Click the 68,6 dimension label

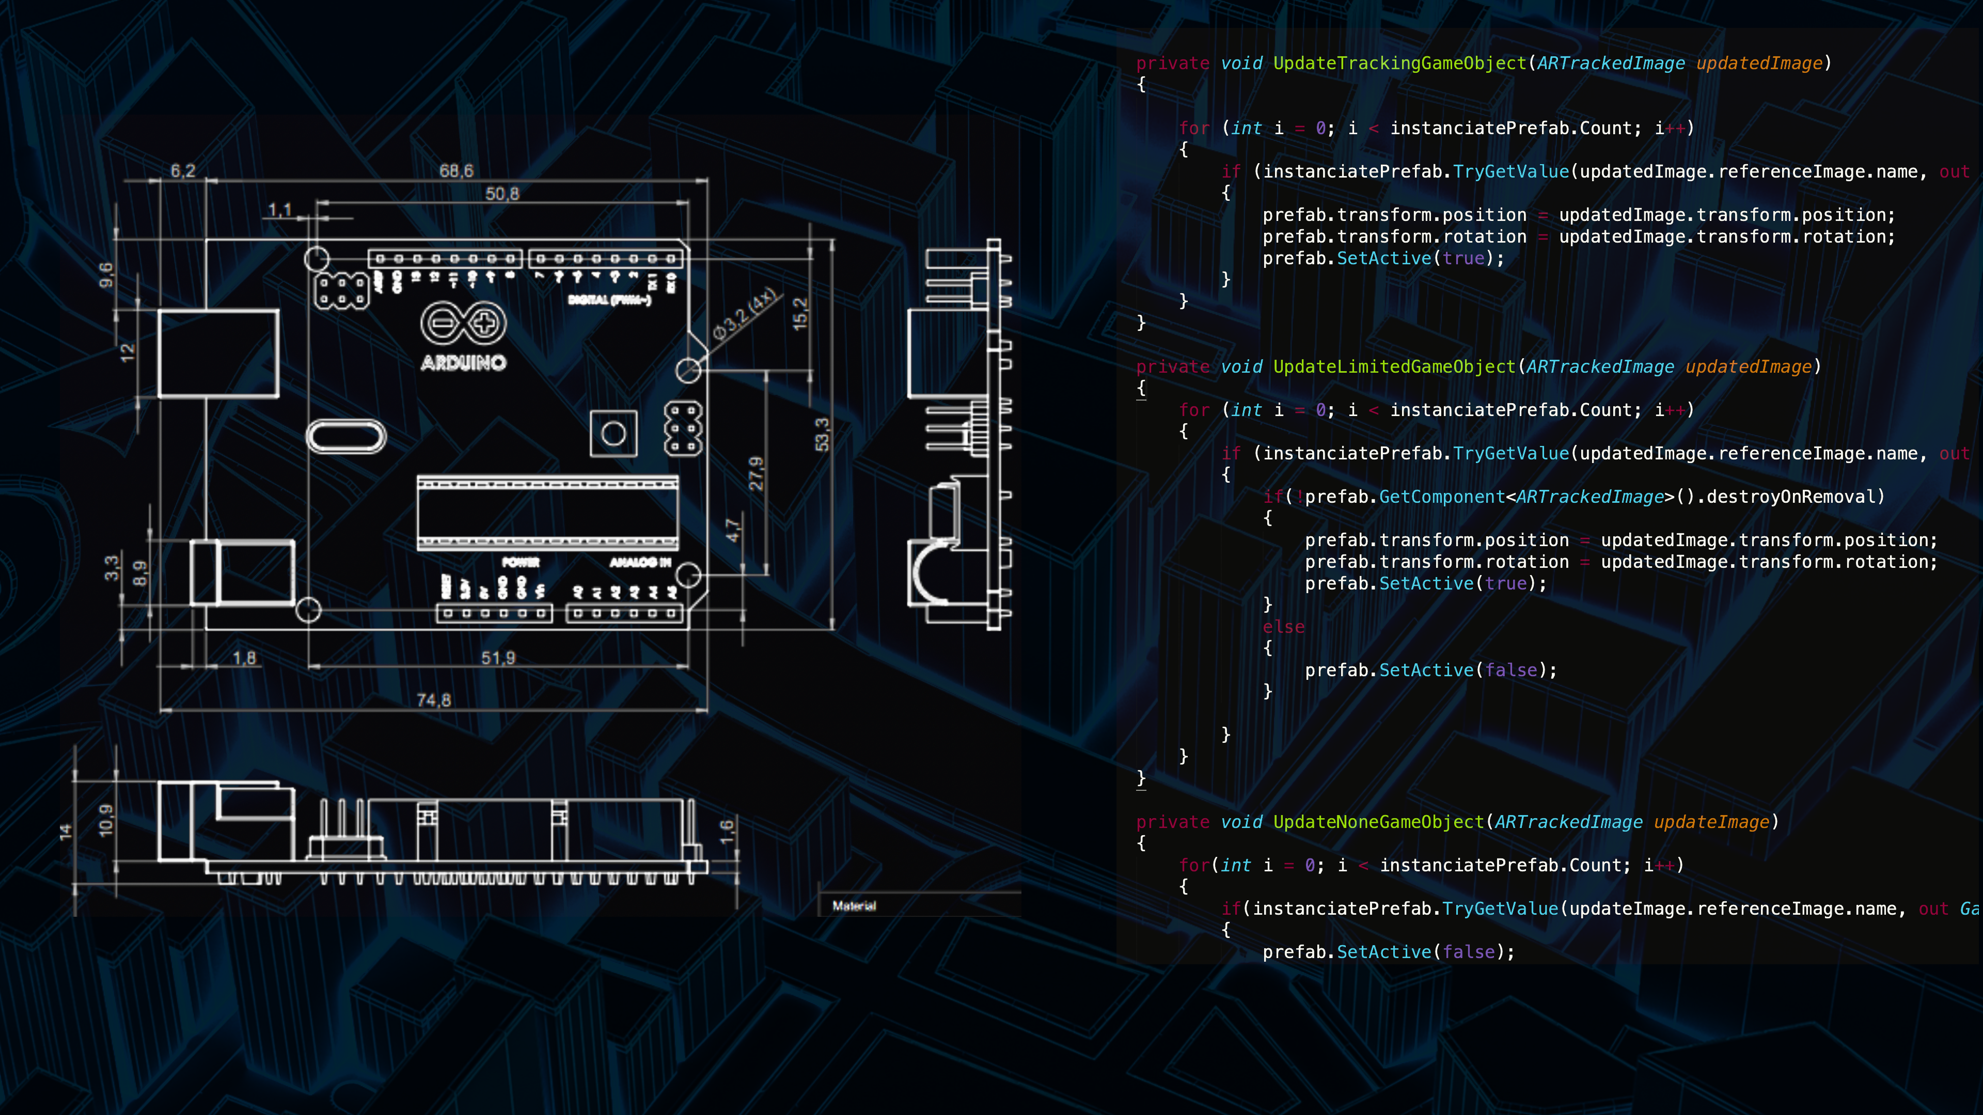pyautogui.click(x=457, y=171)
